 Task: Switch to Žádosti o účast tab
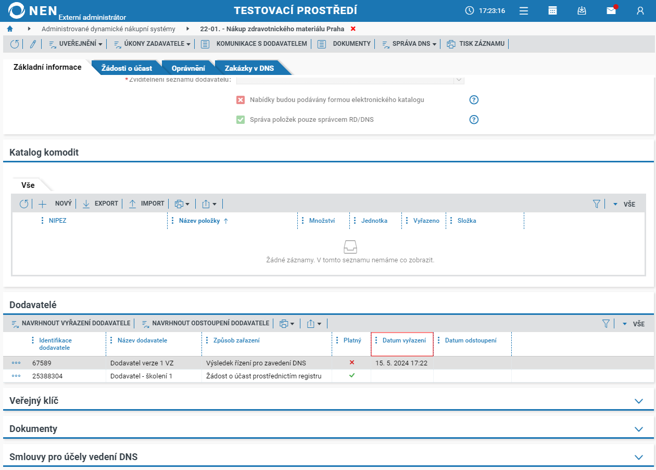click(x=127, y=68)
